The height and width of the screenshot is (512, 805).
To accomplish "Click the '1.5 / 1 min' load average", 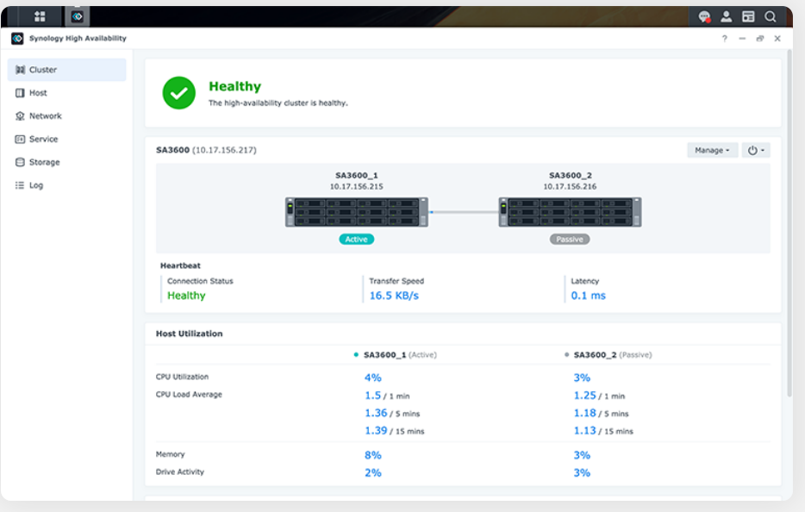I will click(x=387, y=396).
